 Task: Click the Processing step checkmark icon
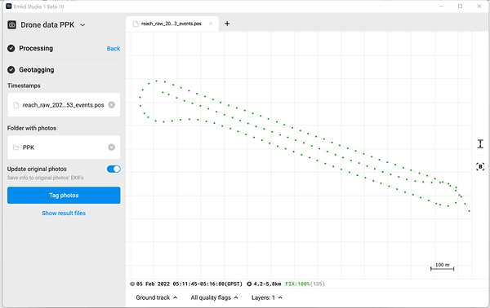coord(11,48)
